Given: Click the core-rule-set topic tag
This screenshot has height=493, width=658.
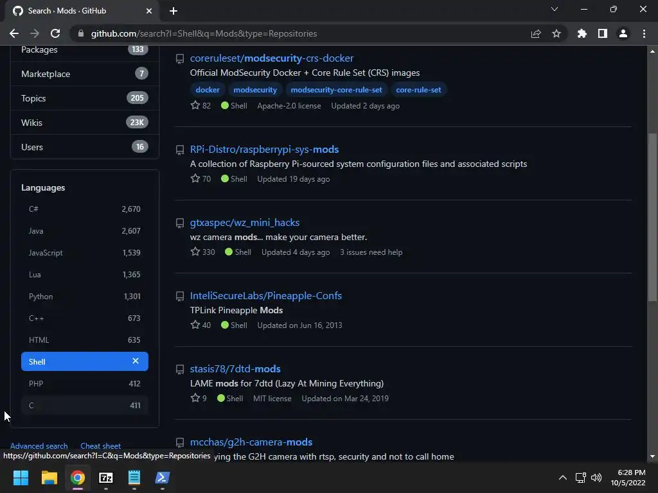Looking at the screenshot, I should (x=418, y=90).
